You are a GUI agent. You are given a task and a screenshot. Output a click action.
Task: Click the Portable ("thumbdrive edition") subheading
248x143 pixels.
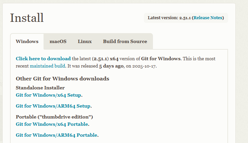click(x=55, y=117)
